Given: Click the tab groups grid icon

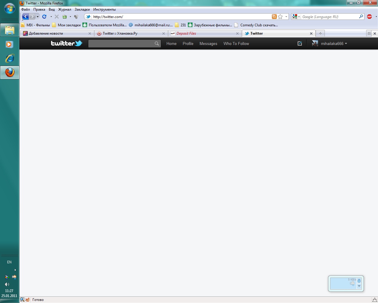Looking at the screenshot, I should click(x=369, y=33).
